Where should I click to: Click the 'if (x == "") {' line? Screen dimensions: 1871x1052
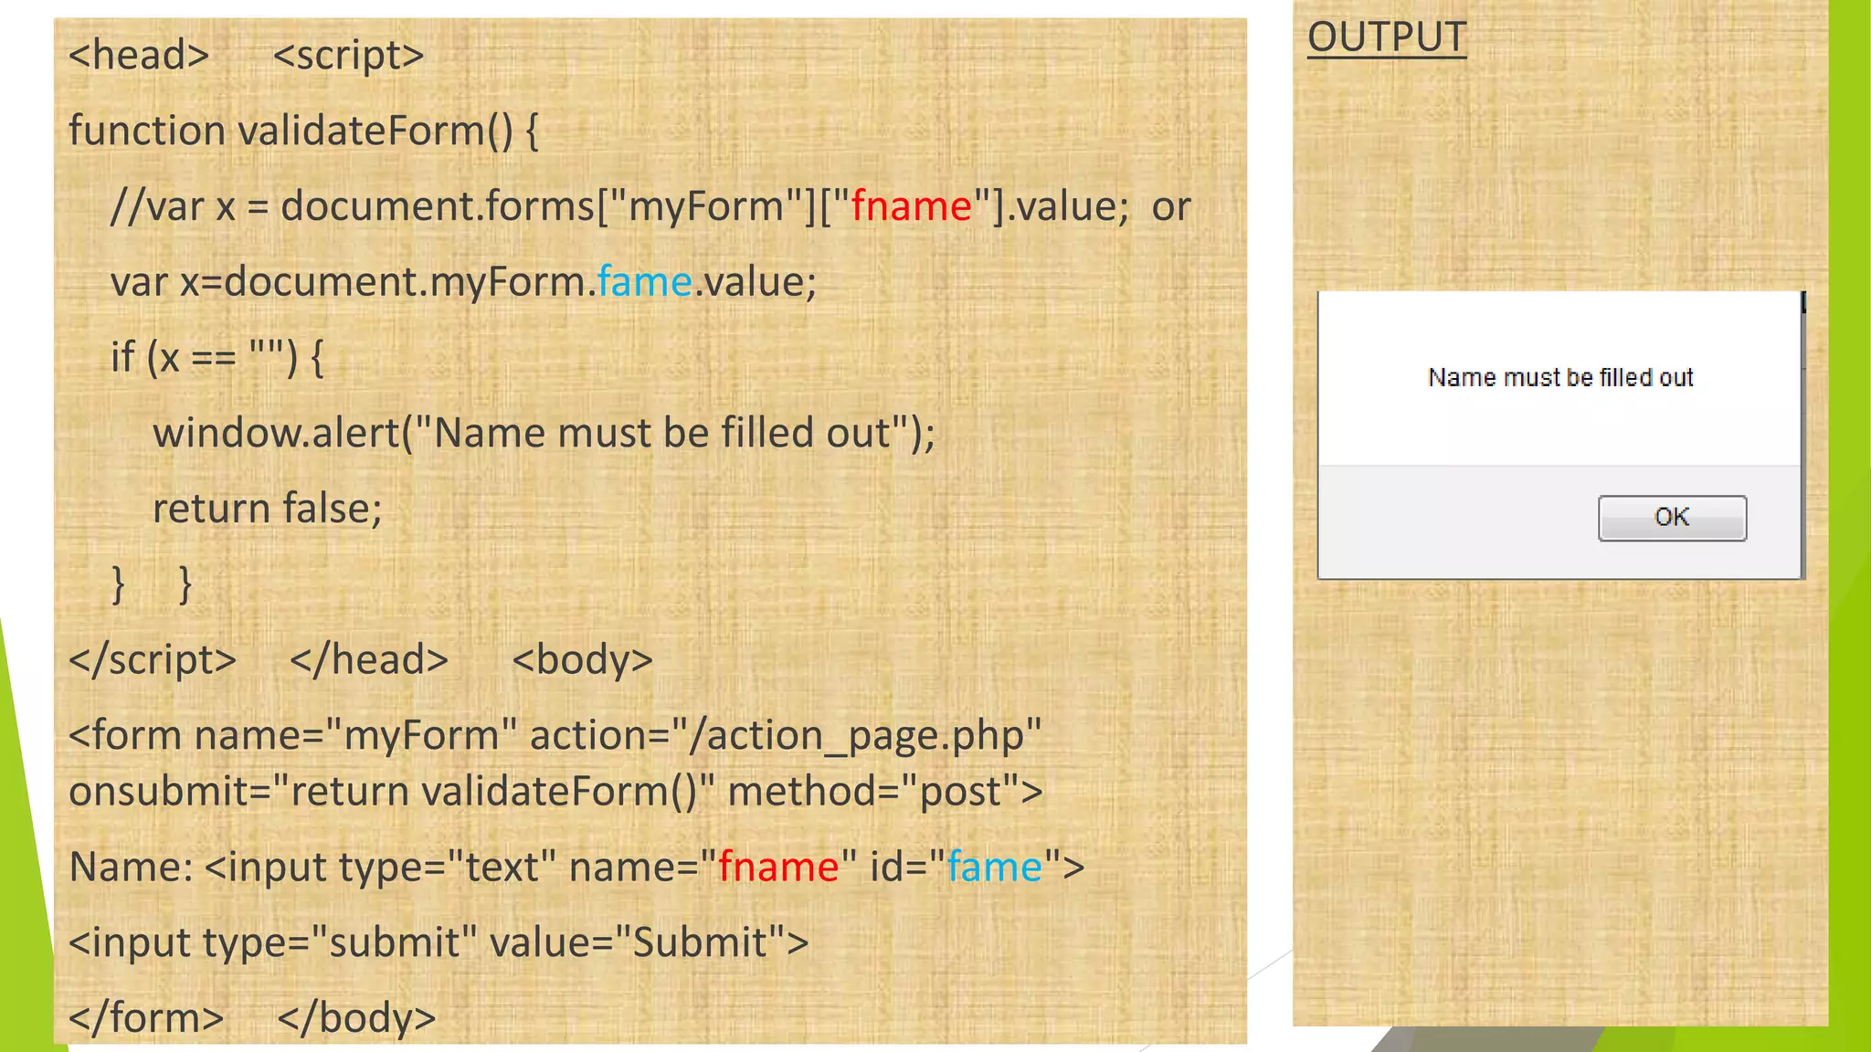click(x=217, y=357)
